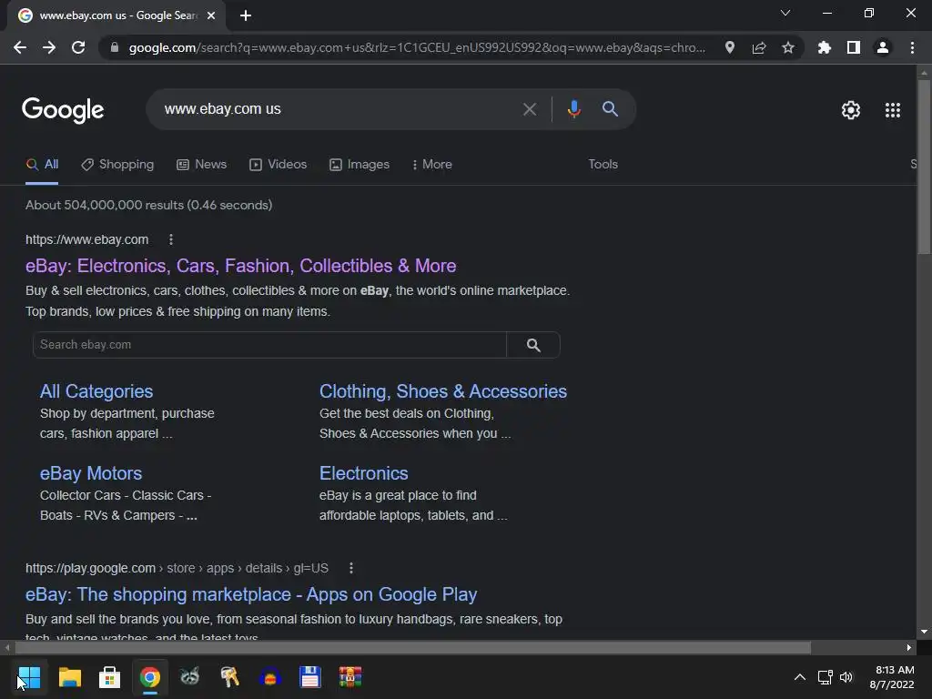This screenshot has height=699, width=932.
Task: Switch to the News results tab
Action: tap(201, 165)
